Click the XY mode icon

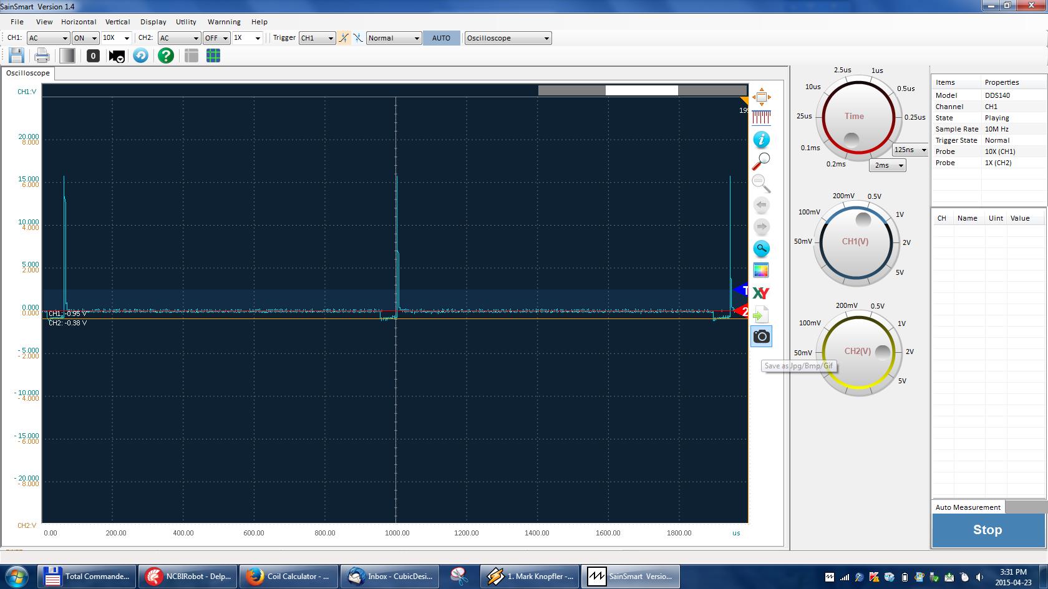(x=761, y=293)
